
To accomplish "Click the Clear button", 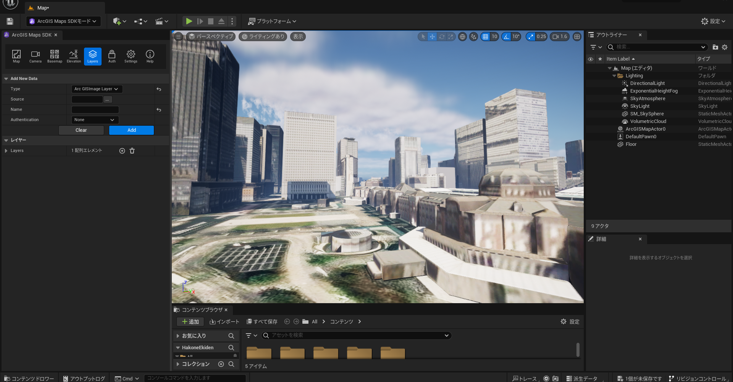I will (x=81, y=130).
